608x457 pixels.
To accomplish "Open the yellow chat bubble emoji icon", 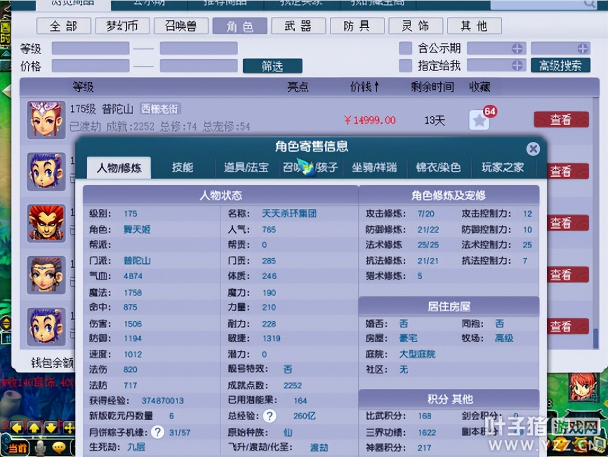I will [x=59, y=447].
